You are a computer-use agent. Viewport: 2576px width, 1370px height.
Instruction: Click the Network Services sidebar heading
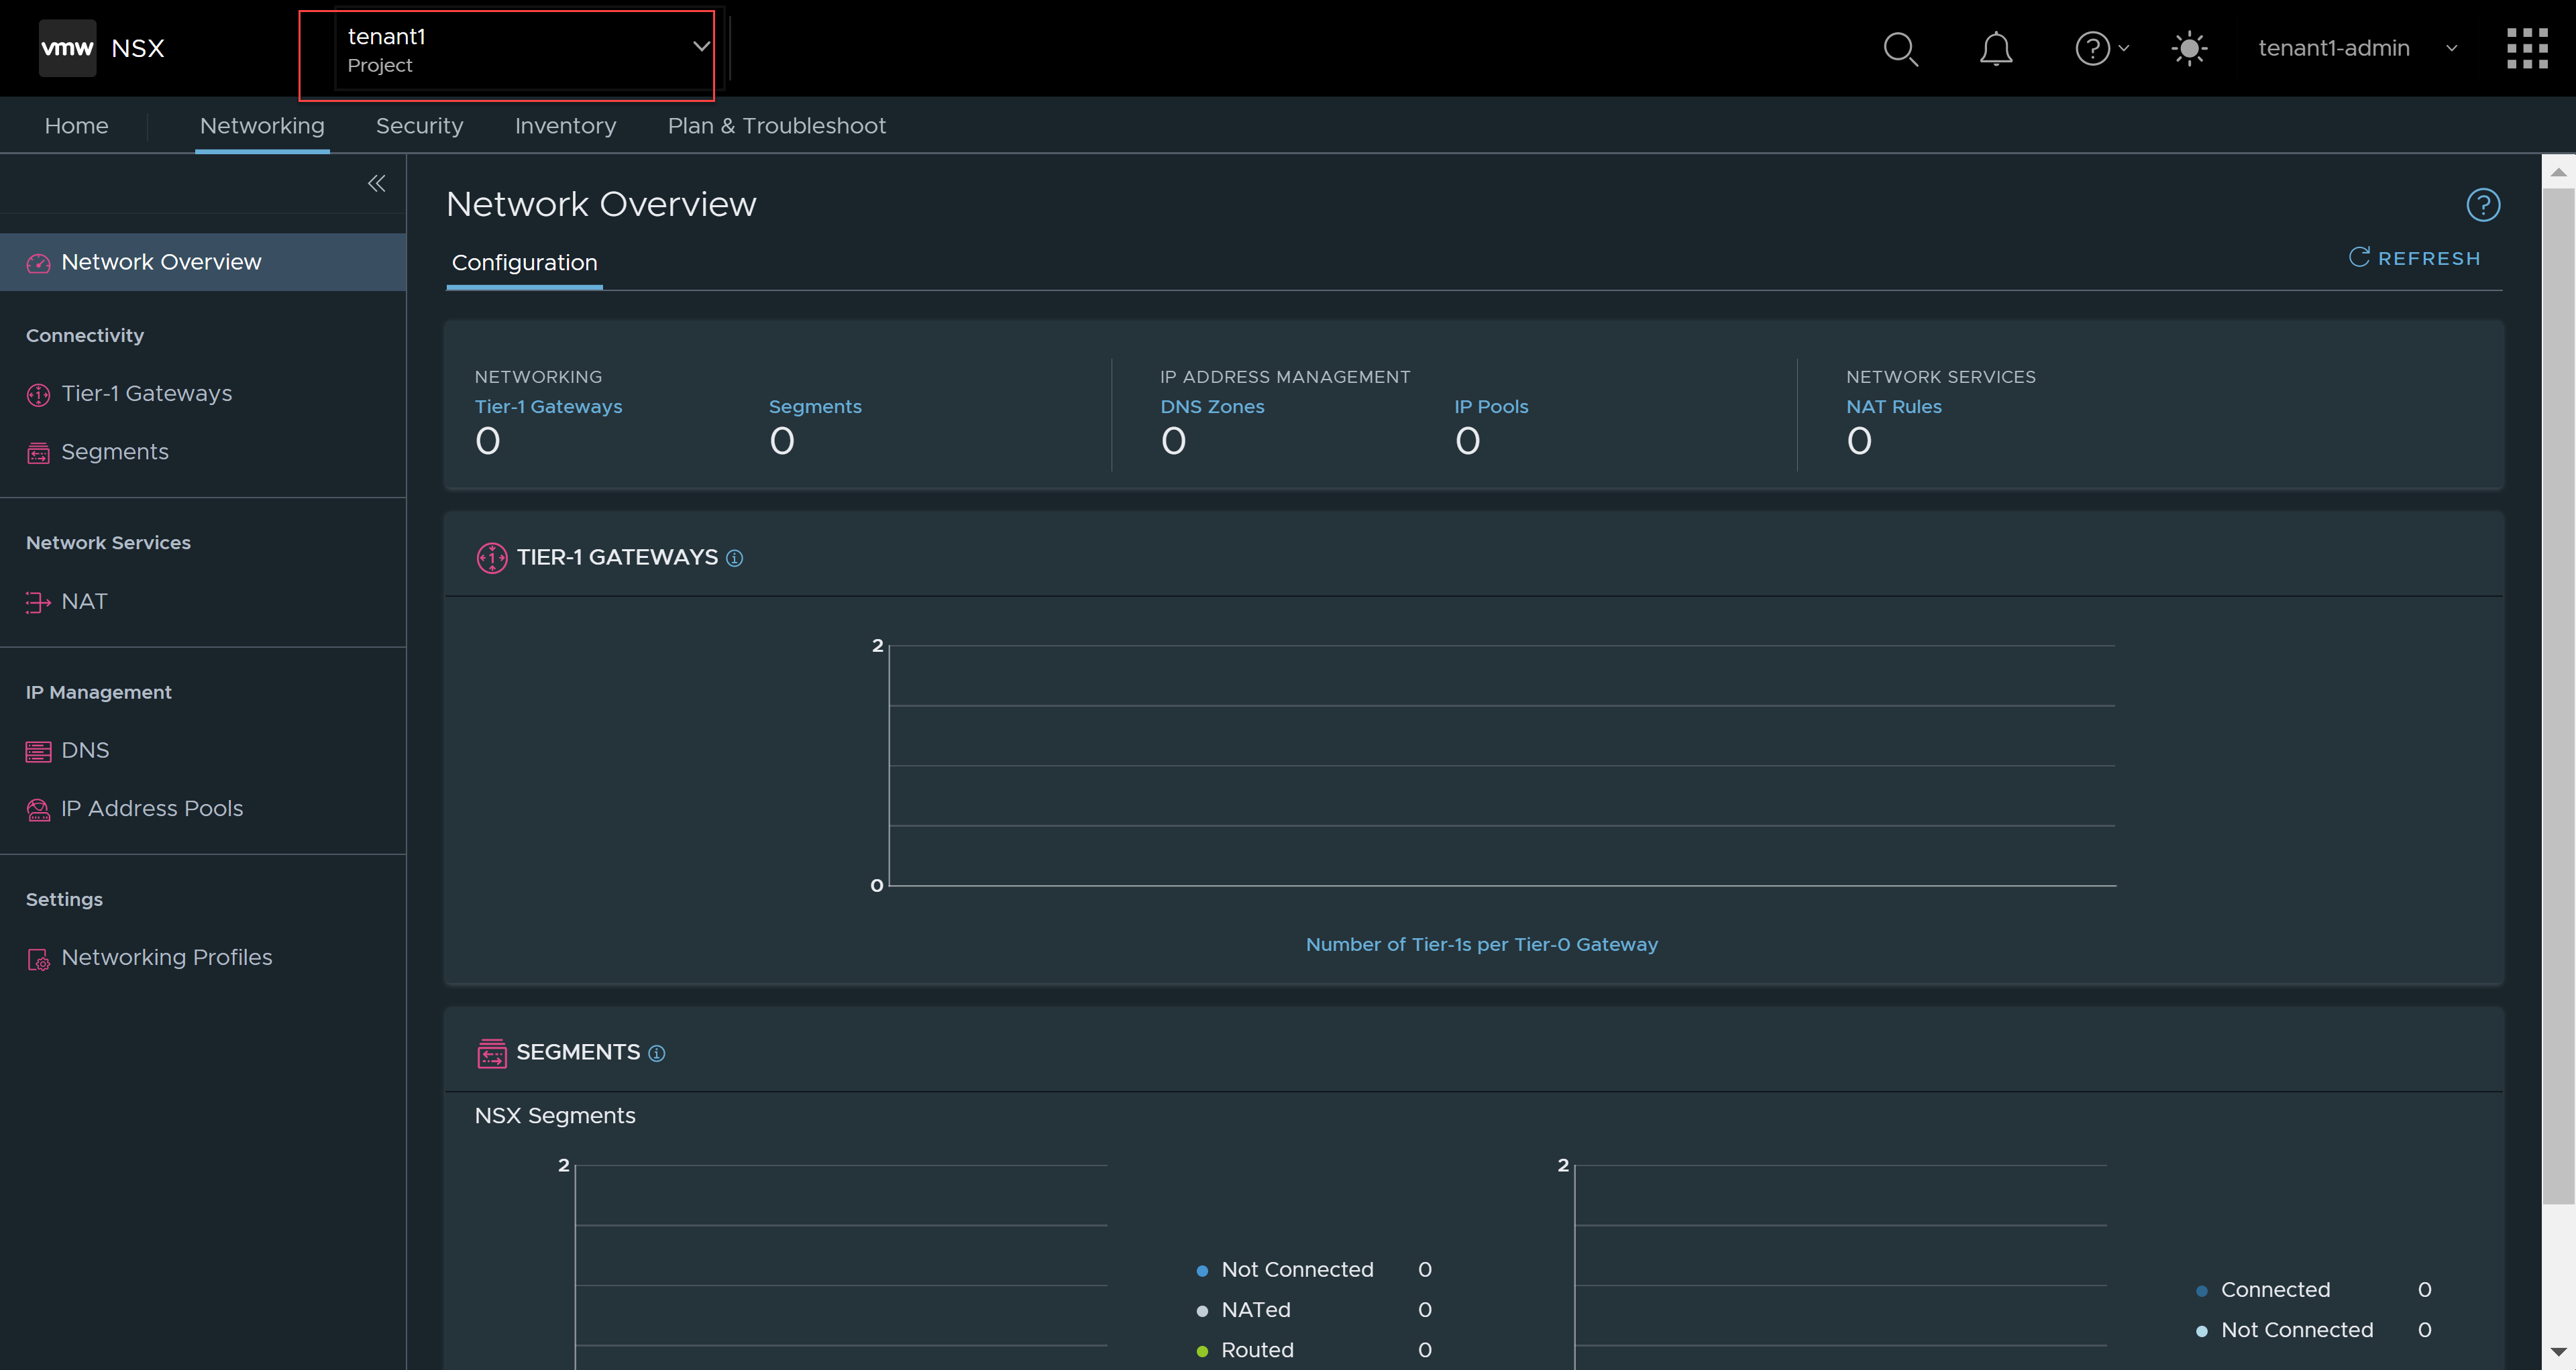pyautogui.click(x=108, y=543)
